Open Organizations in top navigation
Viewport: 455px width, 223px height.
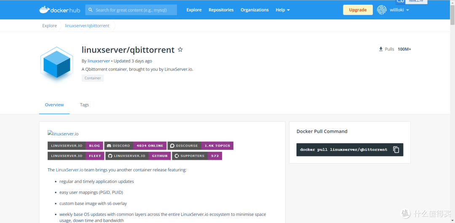(254, 10)
